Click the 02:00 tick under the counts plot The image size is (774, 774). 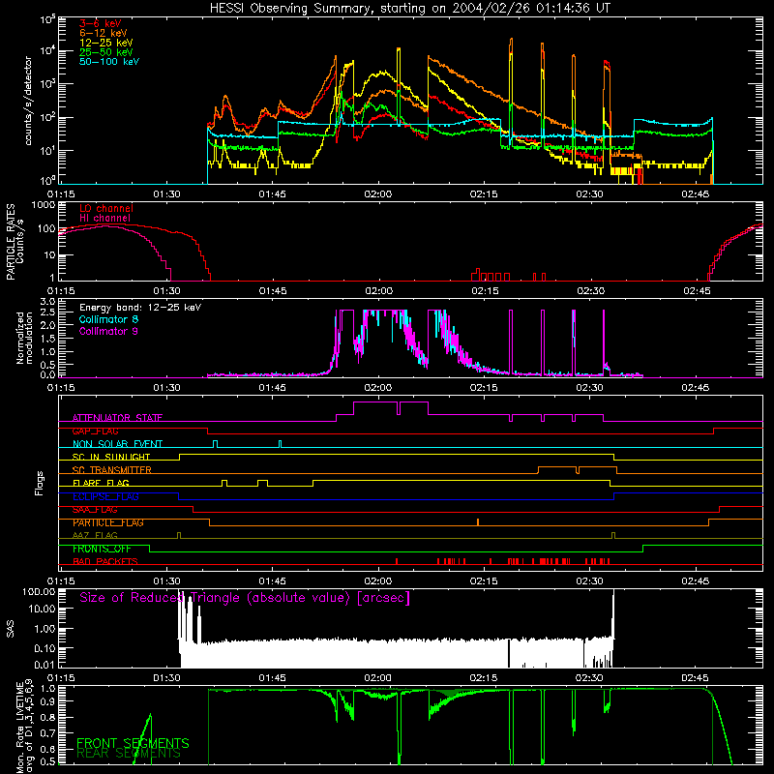point(378,194)
